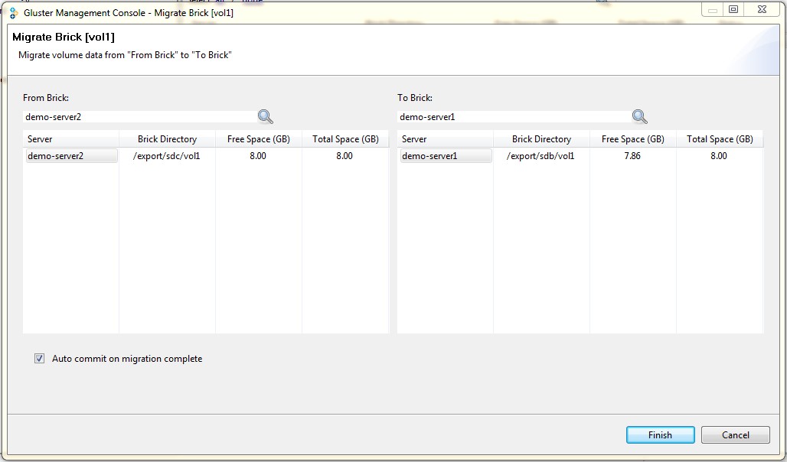
Task: Sort From Brick table by Server column
Action: click(x=70, y=139)
